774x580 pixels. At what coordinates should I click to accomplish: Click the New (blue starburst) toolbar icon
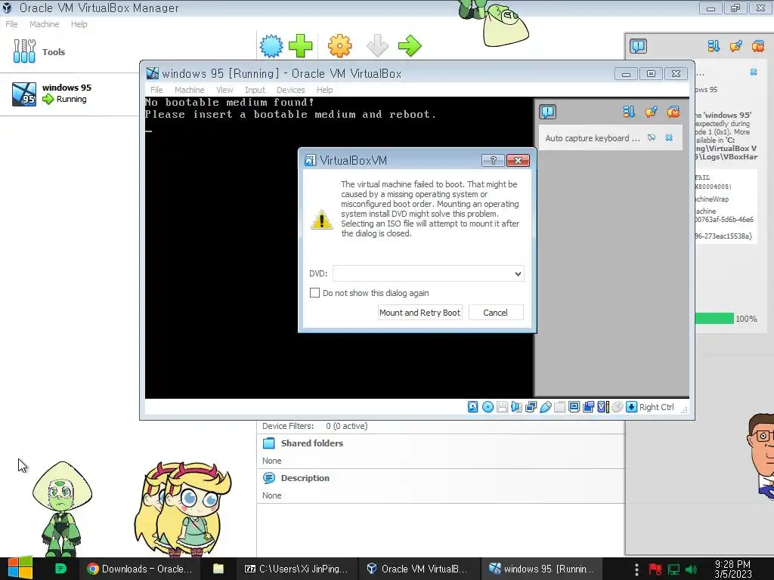point(271,46)
